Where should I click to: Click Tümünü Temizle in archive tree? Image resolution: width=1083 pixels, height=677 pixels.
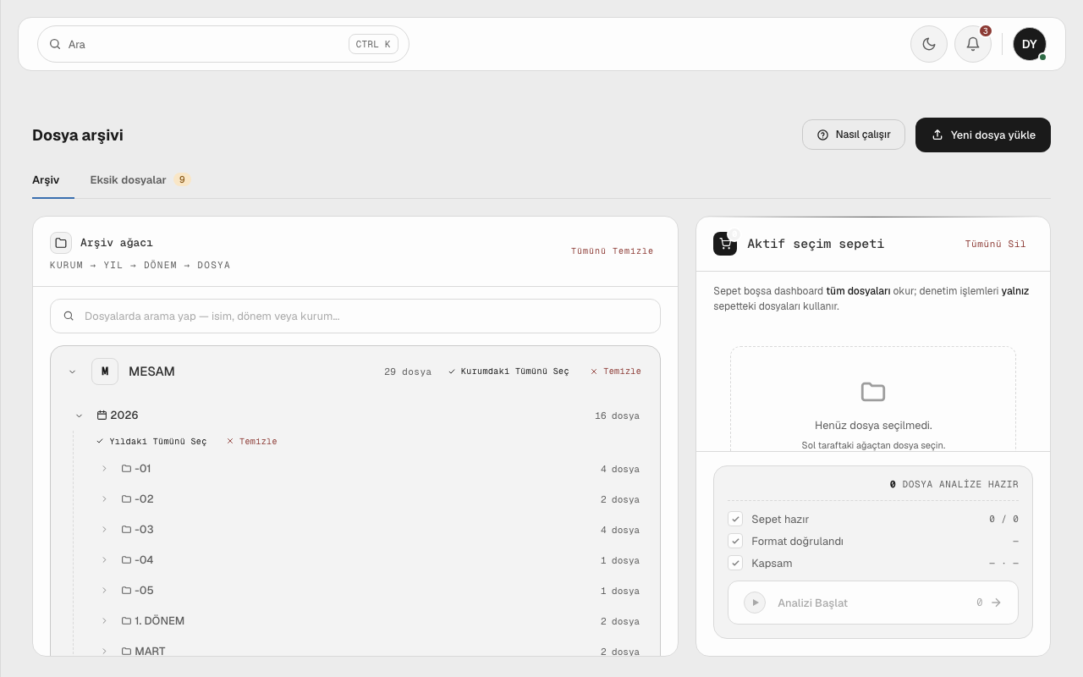613,251
